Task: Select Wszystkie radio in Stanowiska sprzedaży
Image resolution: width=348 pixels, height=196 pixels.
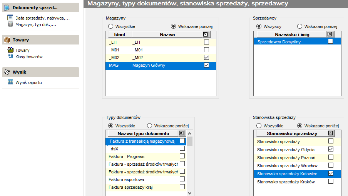Action: 259,126
